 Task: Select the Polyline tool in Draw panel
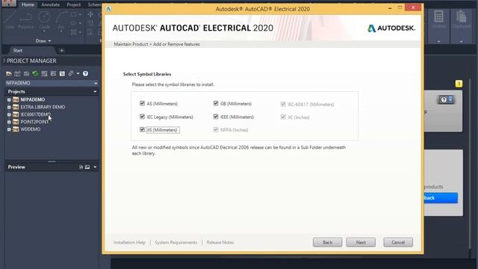[x=25, y=19]
